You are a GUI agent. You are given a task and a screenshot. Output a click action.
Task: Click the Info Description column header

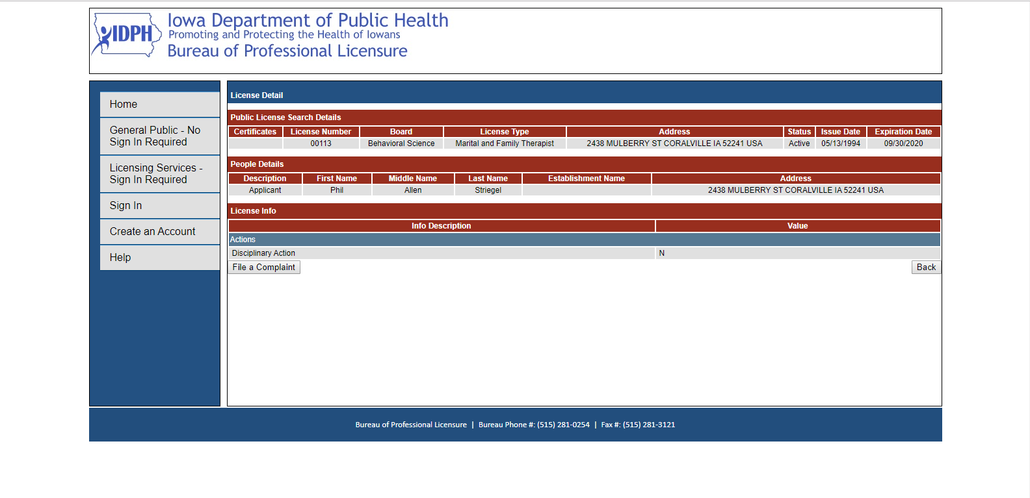441,226
